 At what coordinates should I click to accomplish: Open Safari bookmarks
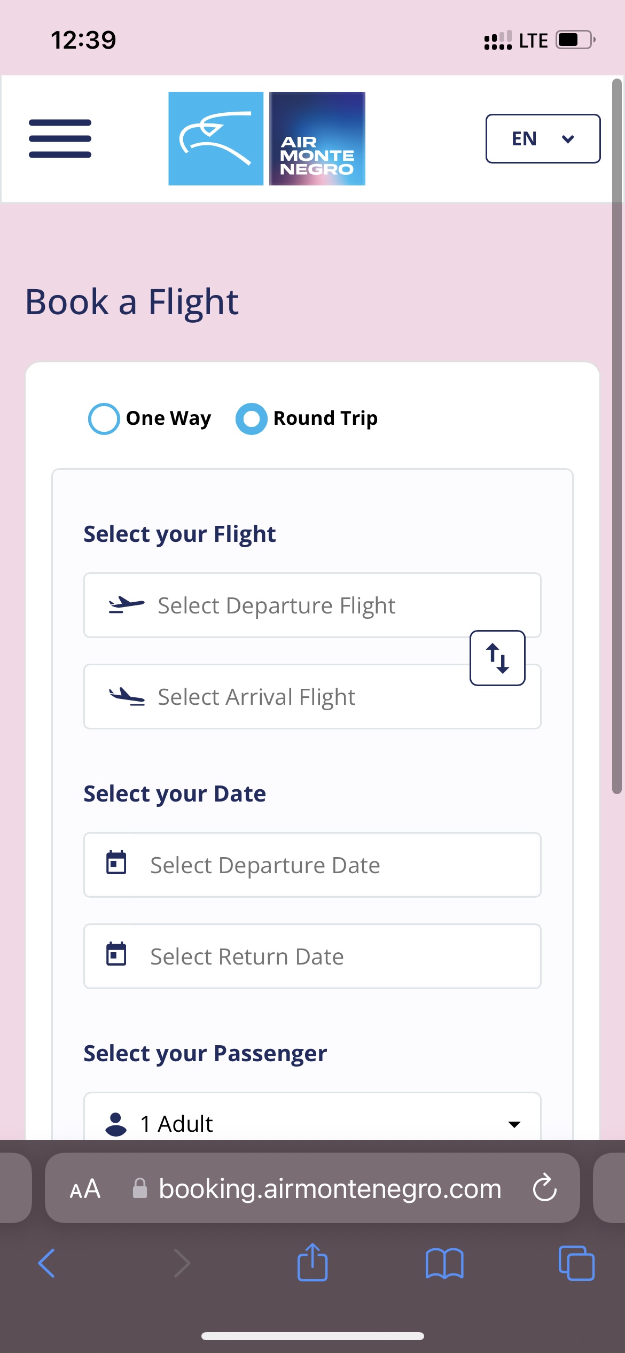[x=444, y=1263]
